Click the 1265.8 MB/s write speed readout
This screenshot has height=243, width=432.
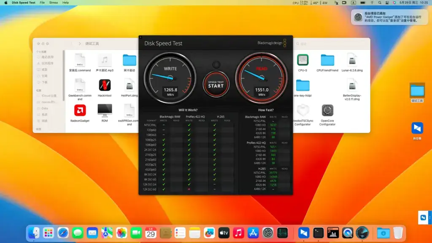(x=170, y=92)
